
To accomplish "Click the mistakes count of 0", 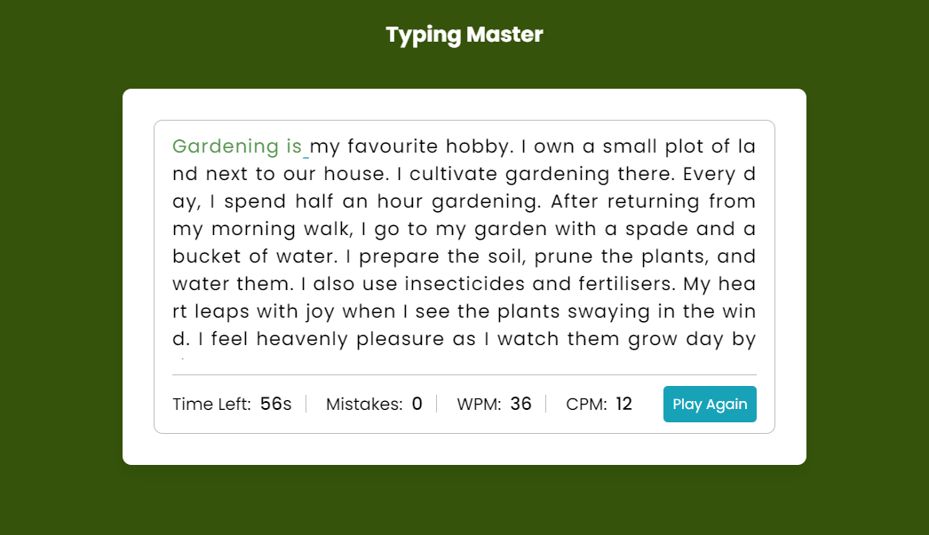I will pyautogui.click(x=417, y=405).
